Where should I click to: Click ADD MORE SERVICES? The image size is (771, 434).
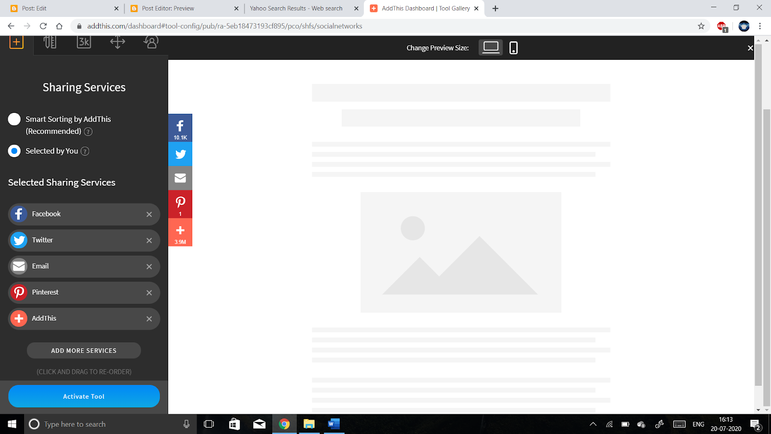(x=83, y=351)
